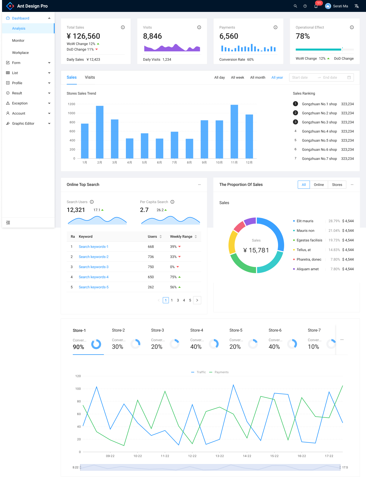Collapse sidebar using the menu fold icon
This screenshot has height=477, width=366.
tap(8, 223)
